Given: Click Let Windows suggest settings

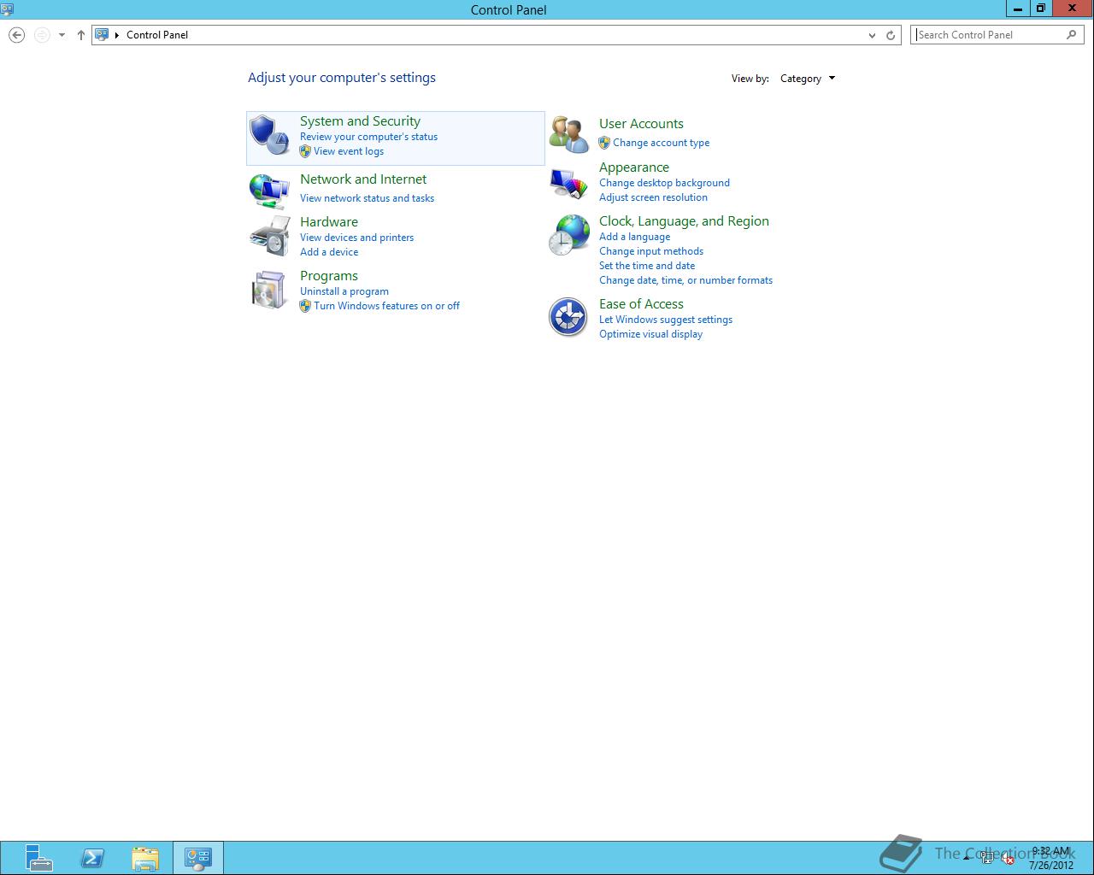Looking at the screenshot, I should [x=666, y=320].
